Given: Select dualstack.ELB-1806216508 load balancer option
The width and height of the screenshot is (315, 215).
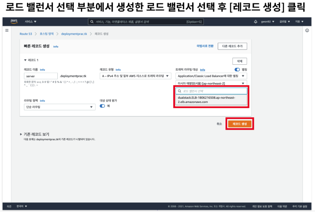Looking at the screenshot, I should tap(211, 100).
